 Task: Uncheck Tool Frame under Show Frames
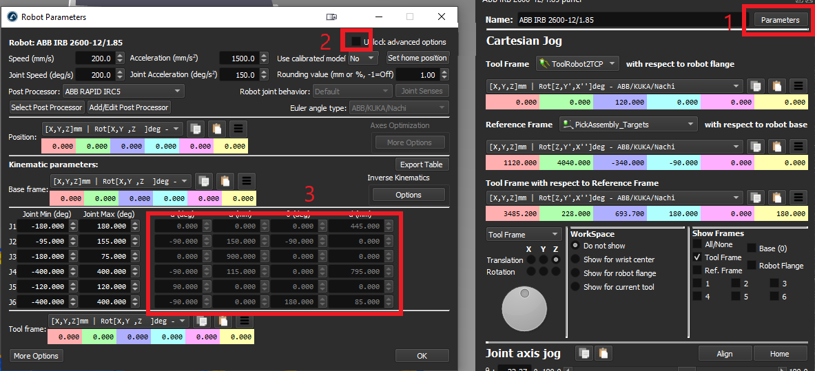click(x=697, y=257)
